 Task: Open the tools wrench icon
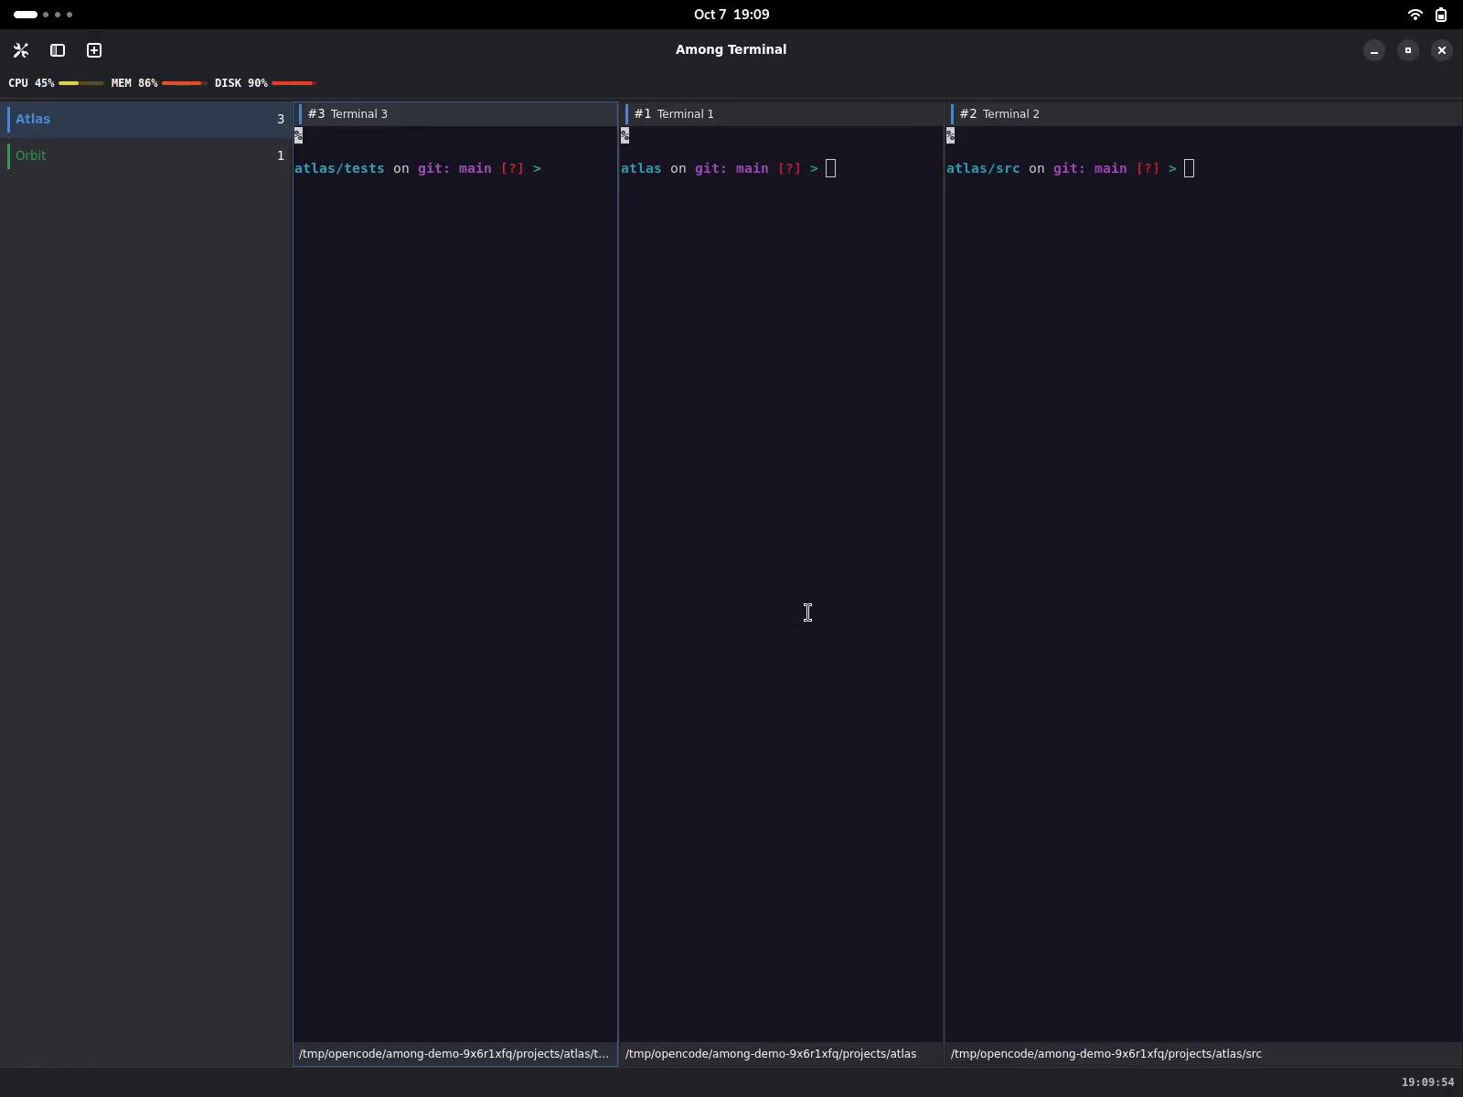pos(21,50)
